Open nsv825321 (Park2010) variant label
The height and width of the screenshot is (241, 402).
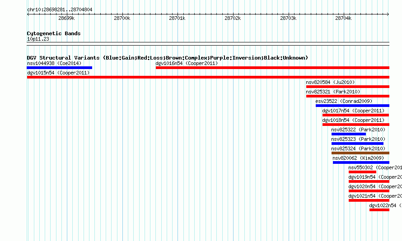(x=333, y=92)
